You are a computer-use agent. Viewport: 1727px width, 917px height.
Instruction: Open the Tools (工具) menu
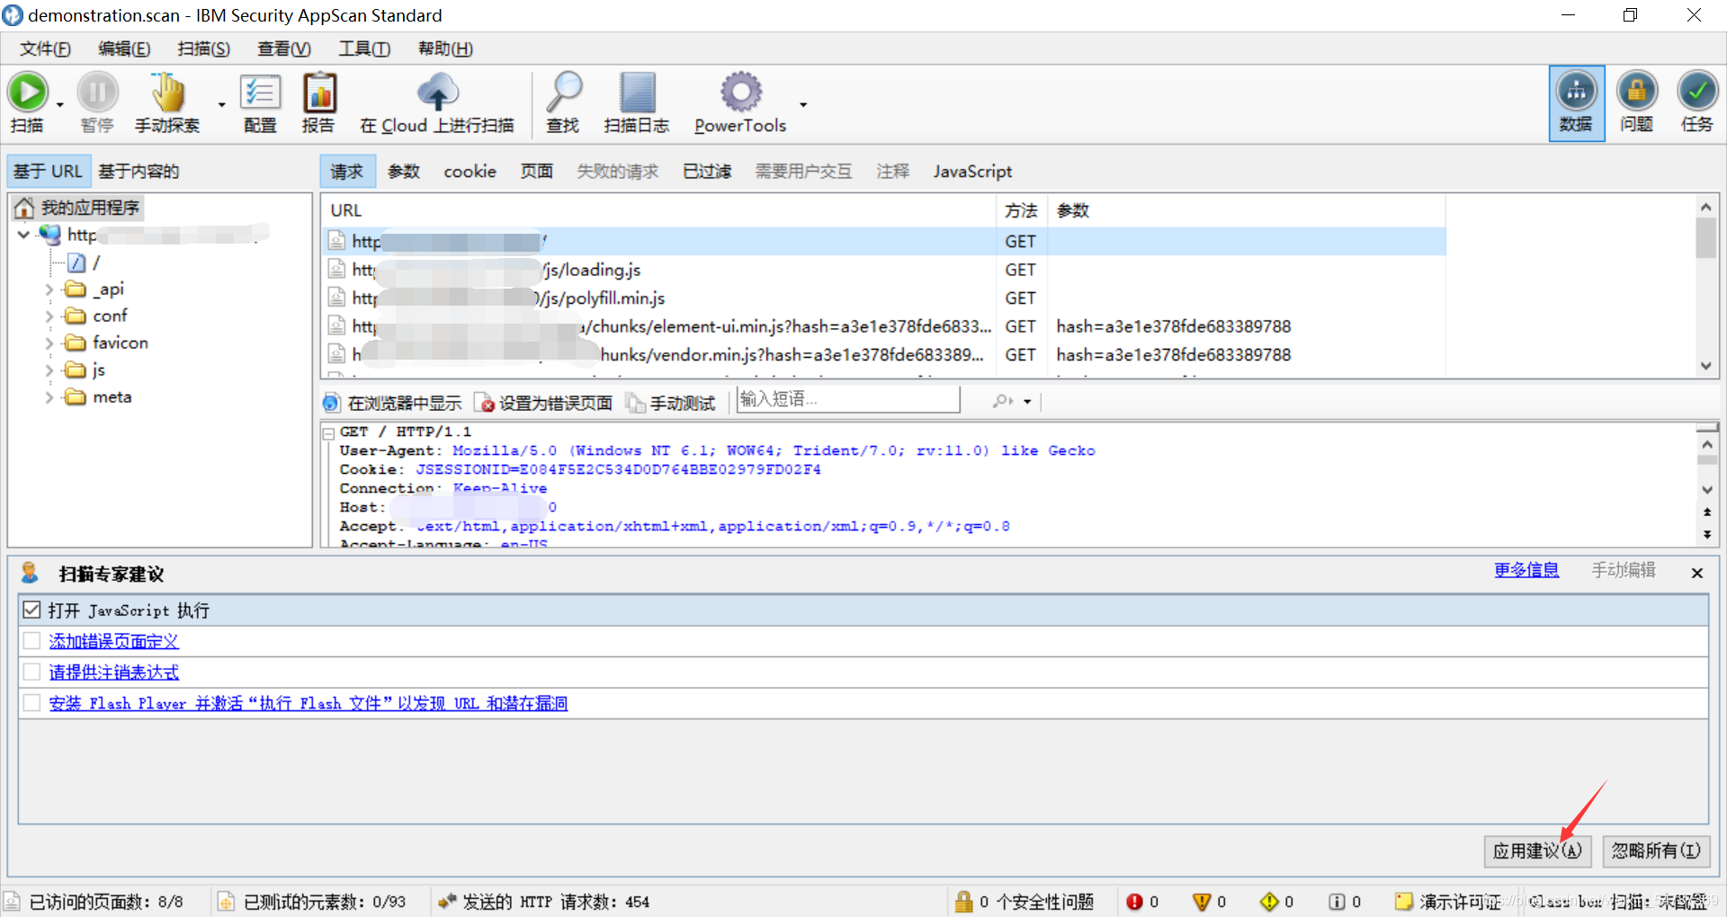click(x=363, y=49)
